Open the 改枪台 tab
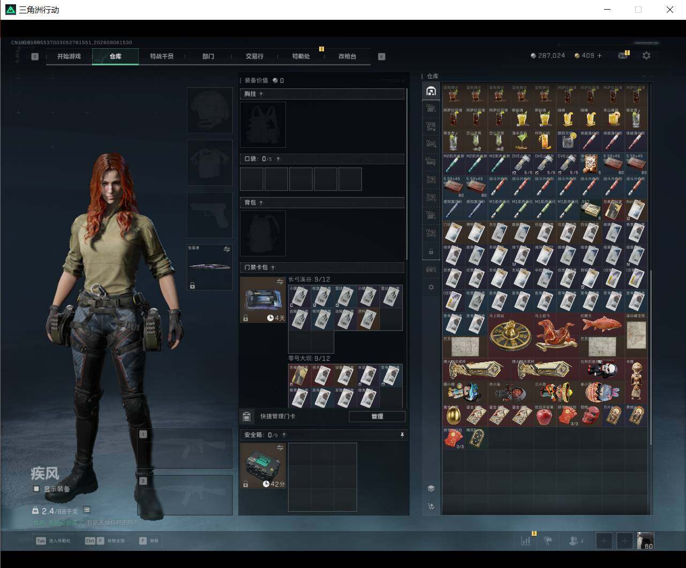The image size is (686, 568). click(347, 56)
